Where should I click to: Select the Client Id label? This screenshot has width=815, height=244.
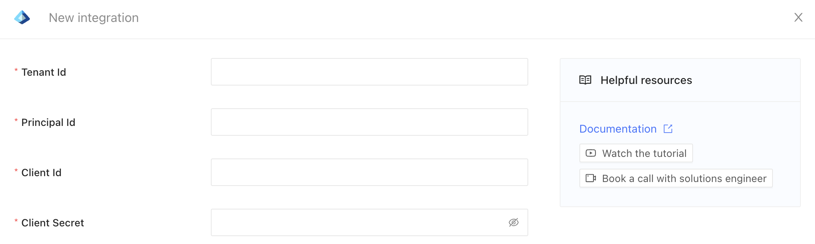pyautogui.click(x=41, y=173)
